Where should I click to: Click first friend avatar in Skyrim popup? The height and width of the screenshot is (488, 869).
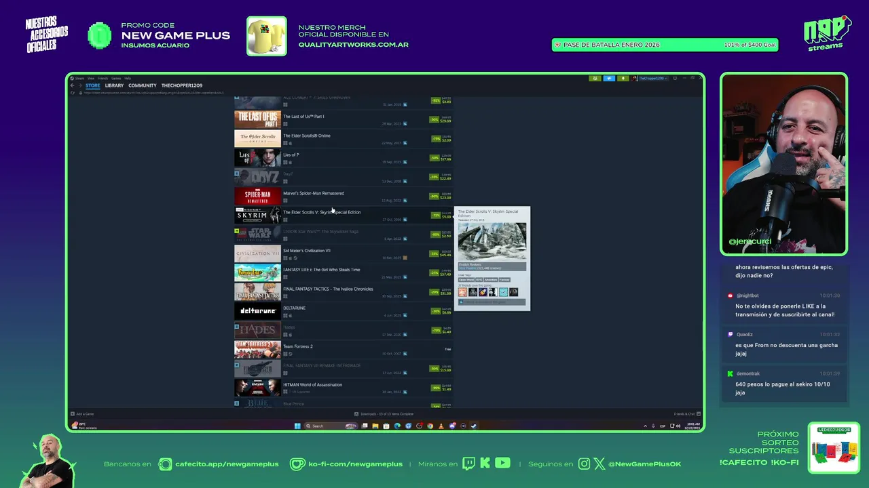[463, 292]
